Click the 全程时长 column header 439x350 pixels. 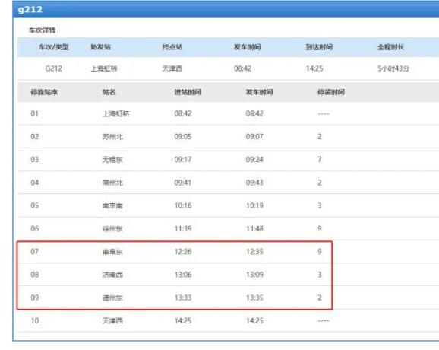point(391,47)
